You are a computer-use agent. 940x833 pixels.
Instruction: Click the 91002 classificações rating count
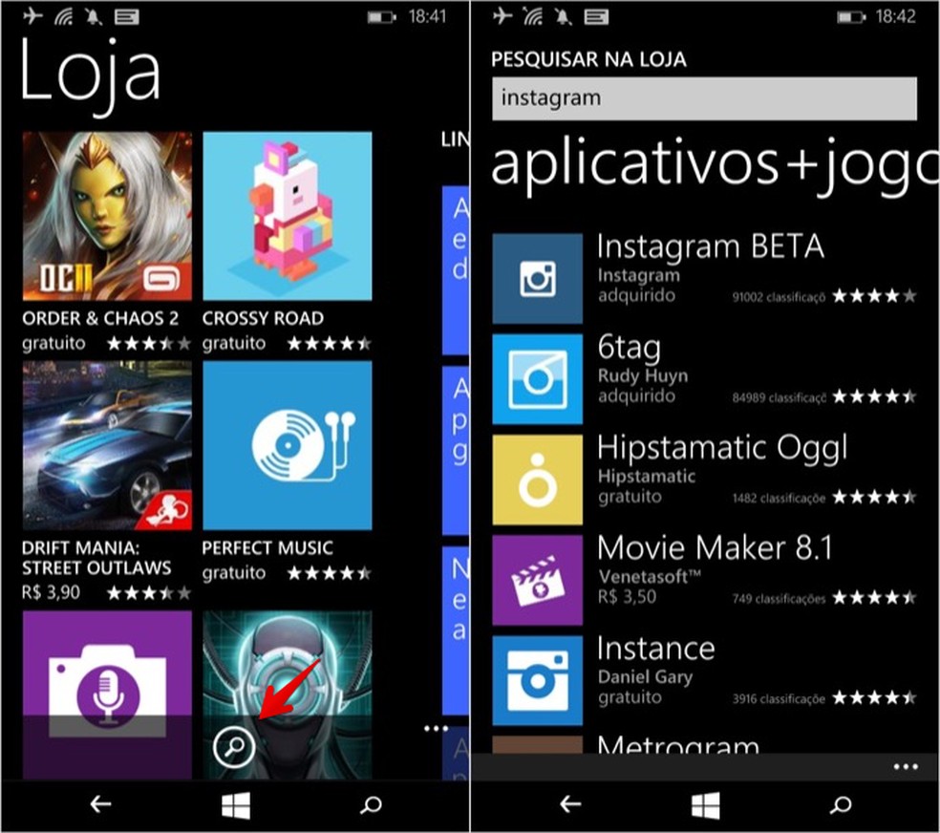point(779,297)
